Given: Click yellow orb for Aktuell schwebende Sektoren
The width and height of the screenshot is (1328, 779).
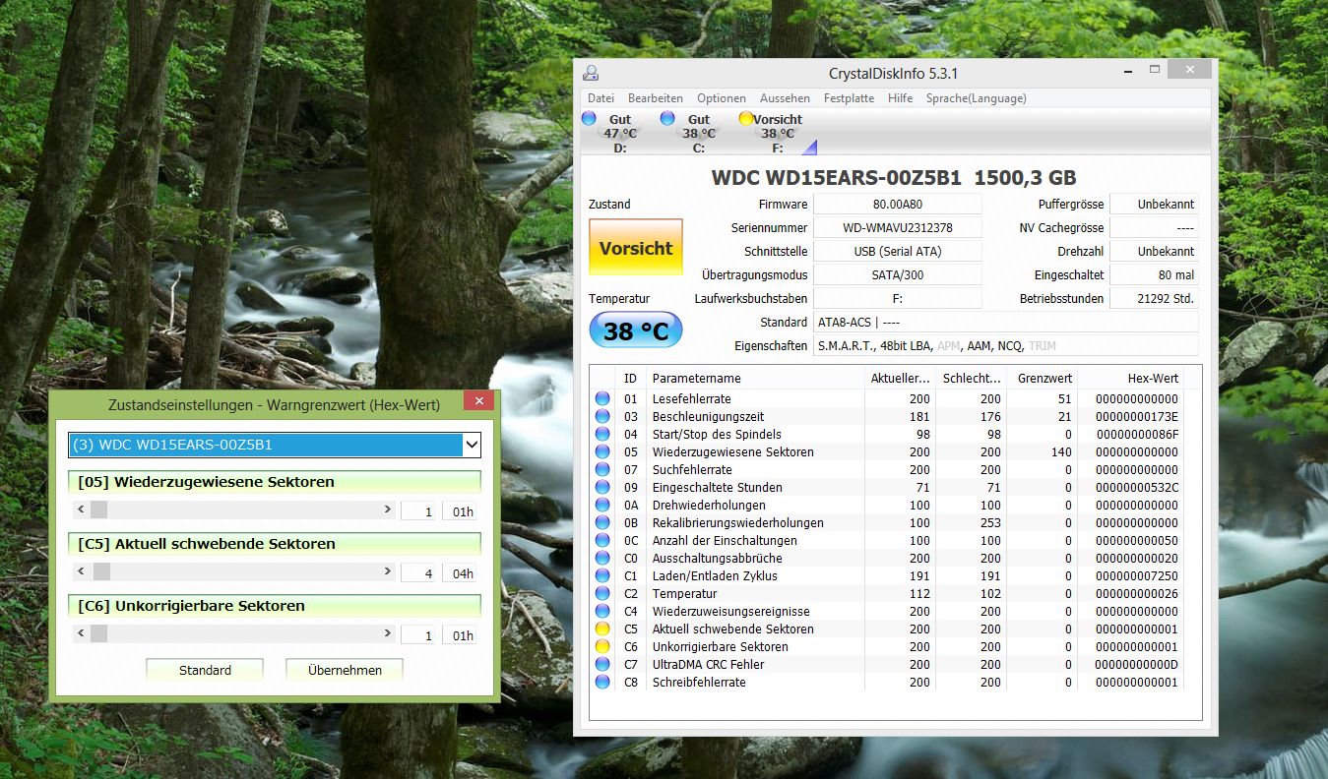Looking at the screenshot, I should coord(602,629).
